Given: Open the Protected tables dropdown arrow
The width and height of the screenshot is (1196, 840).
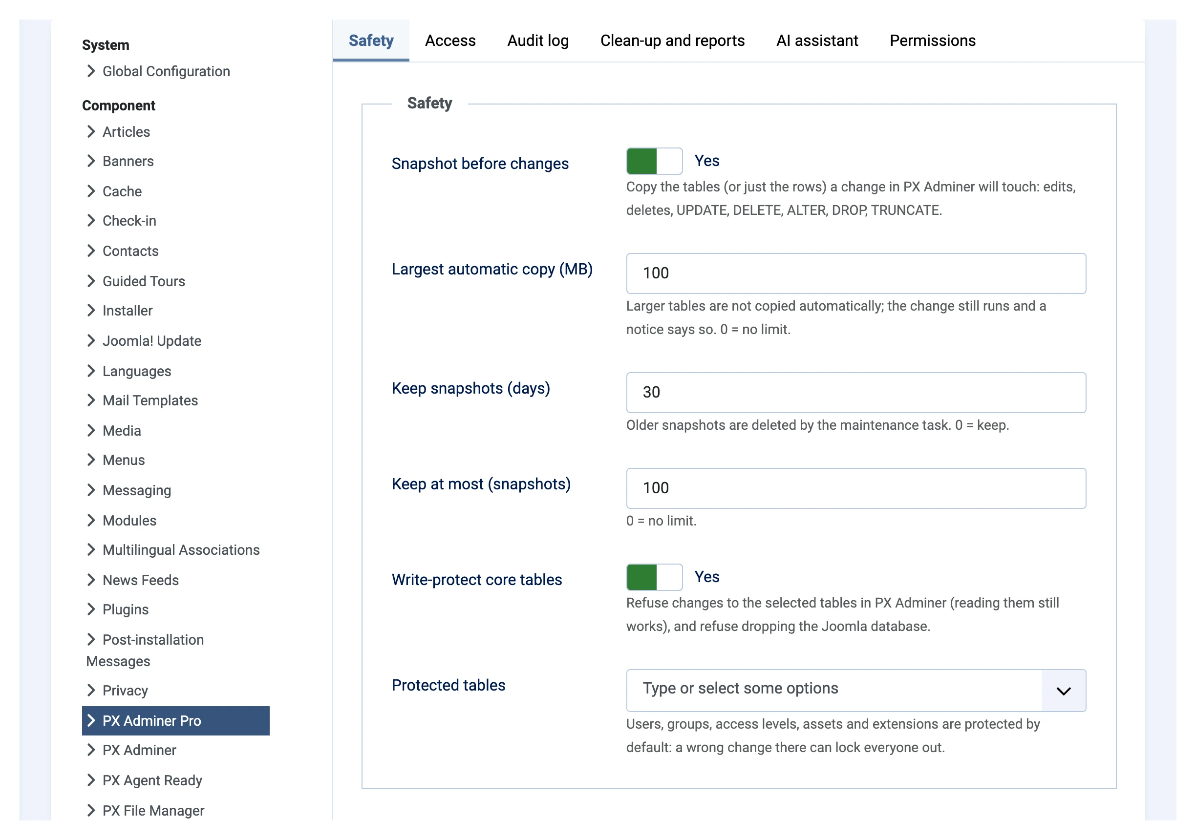Looking at the screenshot, I should tap(1064, 691).
